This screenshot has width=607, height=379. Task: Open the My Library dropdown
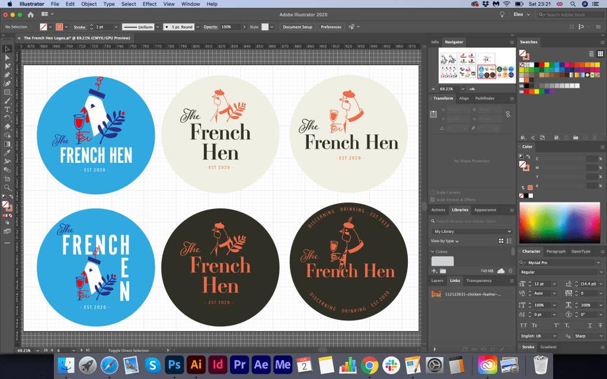click(472, 231)
